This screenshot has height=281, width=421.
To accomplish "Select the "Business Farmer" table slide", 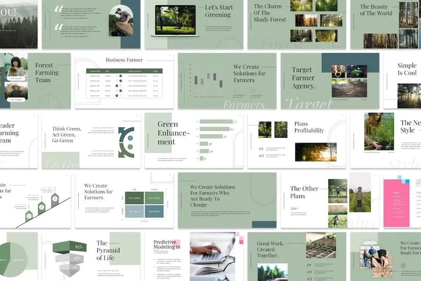I will (x=124, y=81).
